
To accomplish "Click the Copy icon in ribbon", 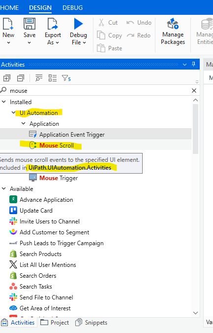I will click(101, 35).
